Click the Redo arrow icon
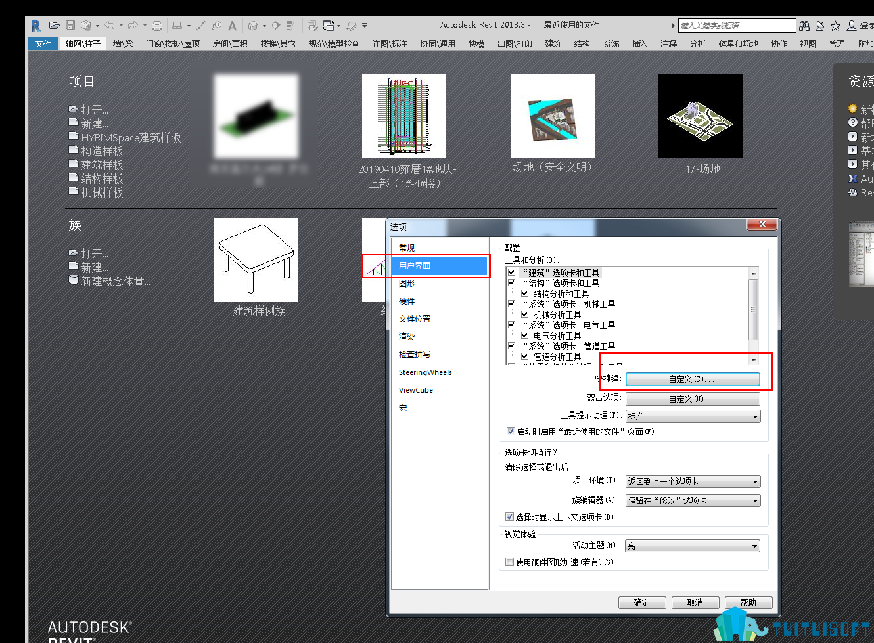 click(x=133, y=26)
